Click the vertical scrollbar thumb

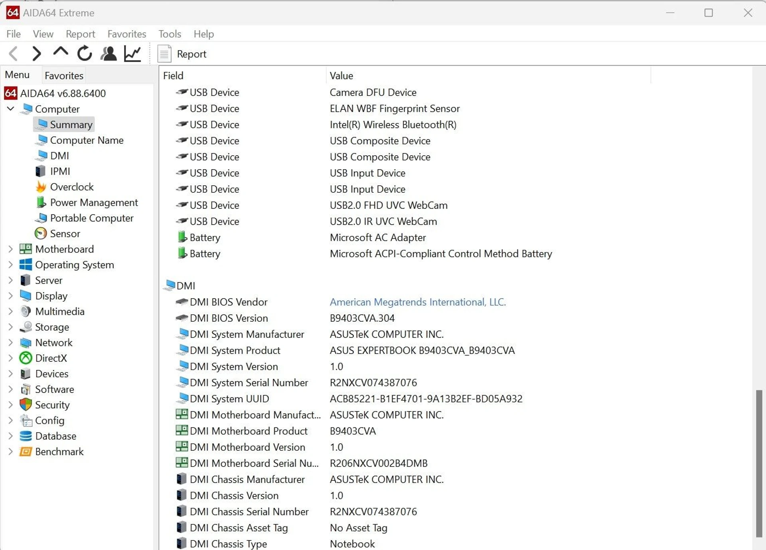point(759,463)
